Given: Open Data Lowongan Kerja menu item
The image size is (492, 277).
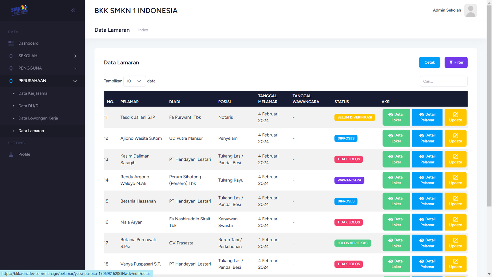Looking at the screenshot, I should point(38,118).
